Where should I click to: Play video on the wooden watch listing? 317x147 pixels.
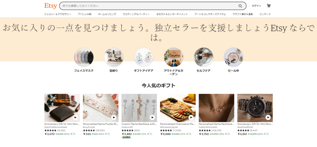pos(268,118)
